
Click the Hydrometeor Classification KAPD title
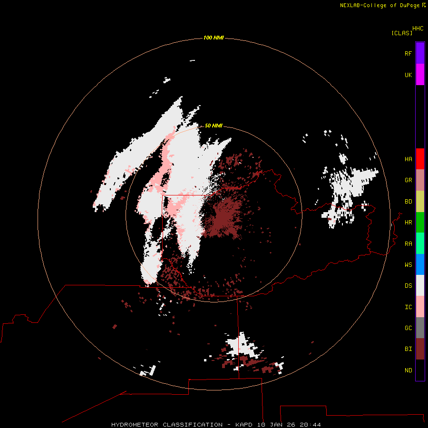[x=216, y=425]
